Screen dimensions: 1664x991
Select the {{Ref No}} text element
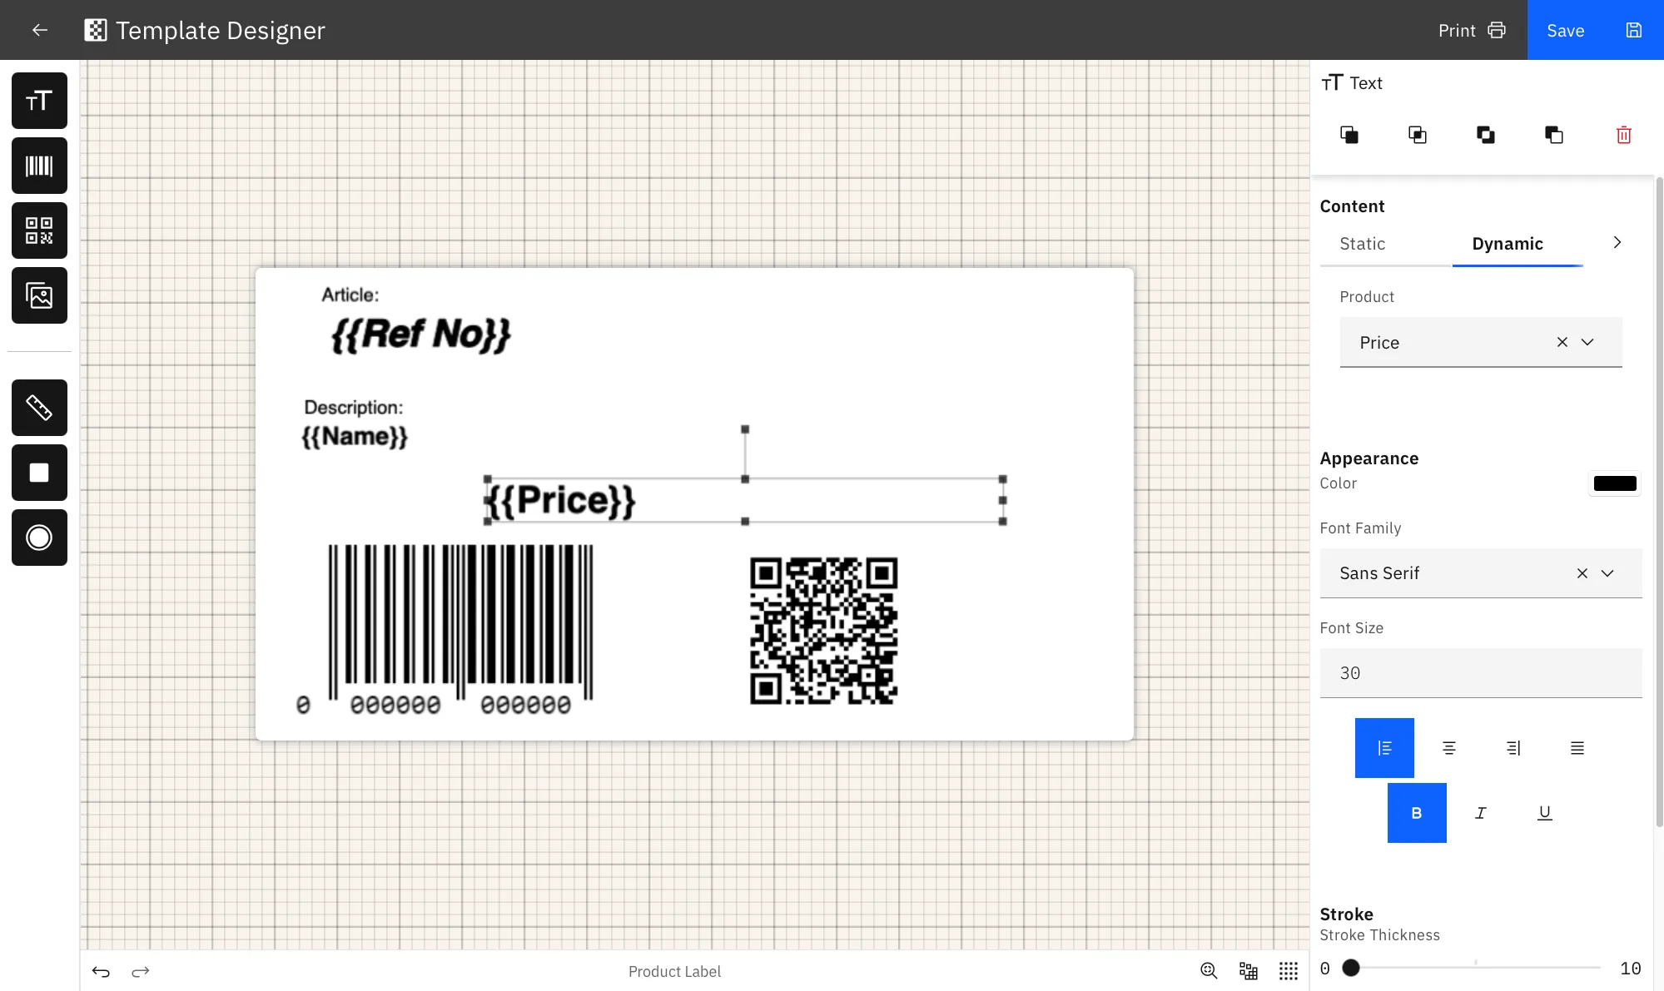coord(421,334)
